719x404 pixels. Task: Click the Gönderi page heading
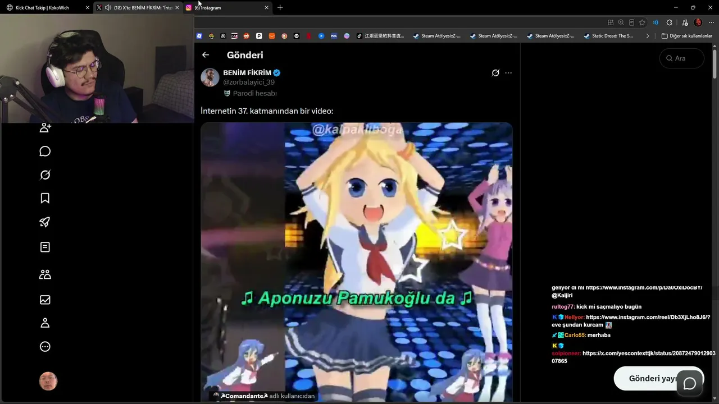(x=245, y=55)
